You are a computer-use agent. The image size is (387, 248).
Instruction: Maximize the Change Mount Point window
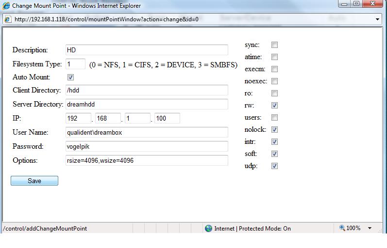(356, 4)
